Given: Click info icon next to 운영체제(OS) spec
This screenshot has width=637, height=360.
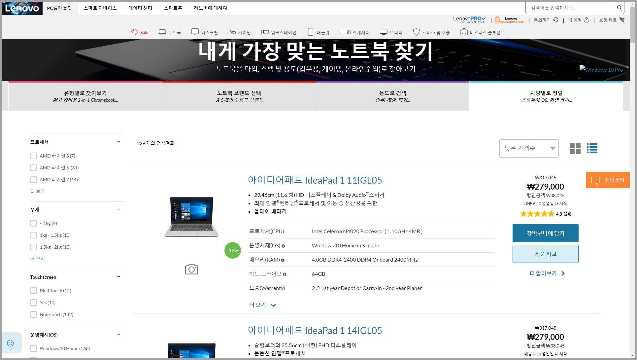Looking at the screenshot, I should [x=283, y=246].
